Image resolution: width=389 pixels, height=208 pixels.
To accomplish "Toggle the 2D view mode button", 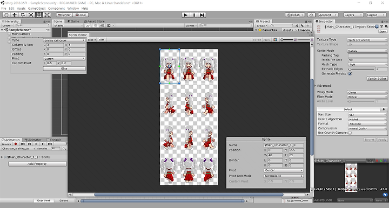I will click(x=88, y=25).
